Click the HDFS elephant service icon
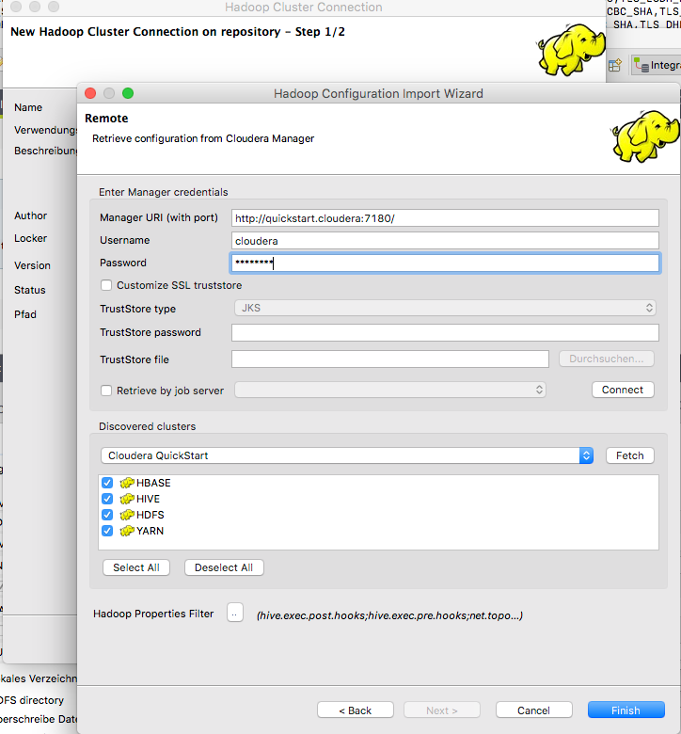Viewport: 681px width, 734px height. point(127,515)
